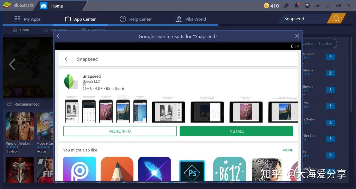Expand the title bar dropdown arrow menu
The image size is (356, 189).
318,5
